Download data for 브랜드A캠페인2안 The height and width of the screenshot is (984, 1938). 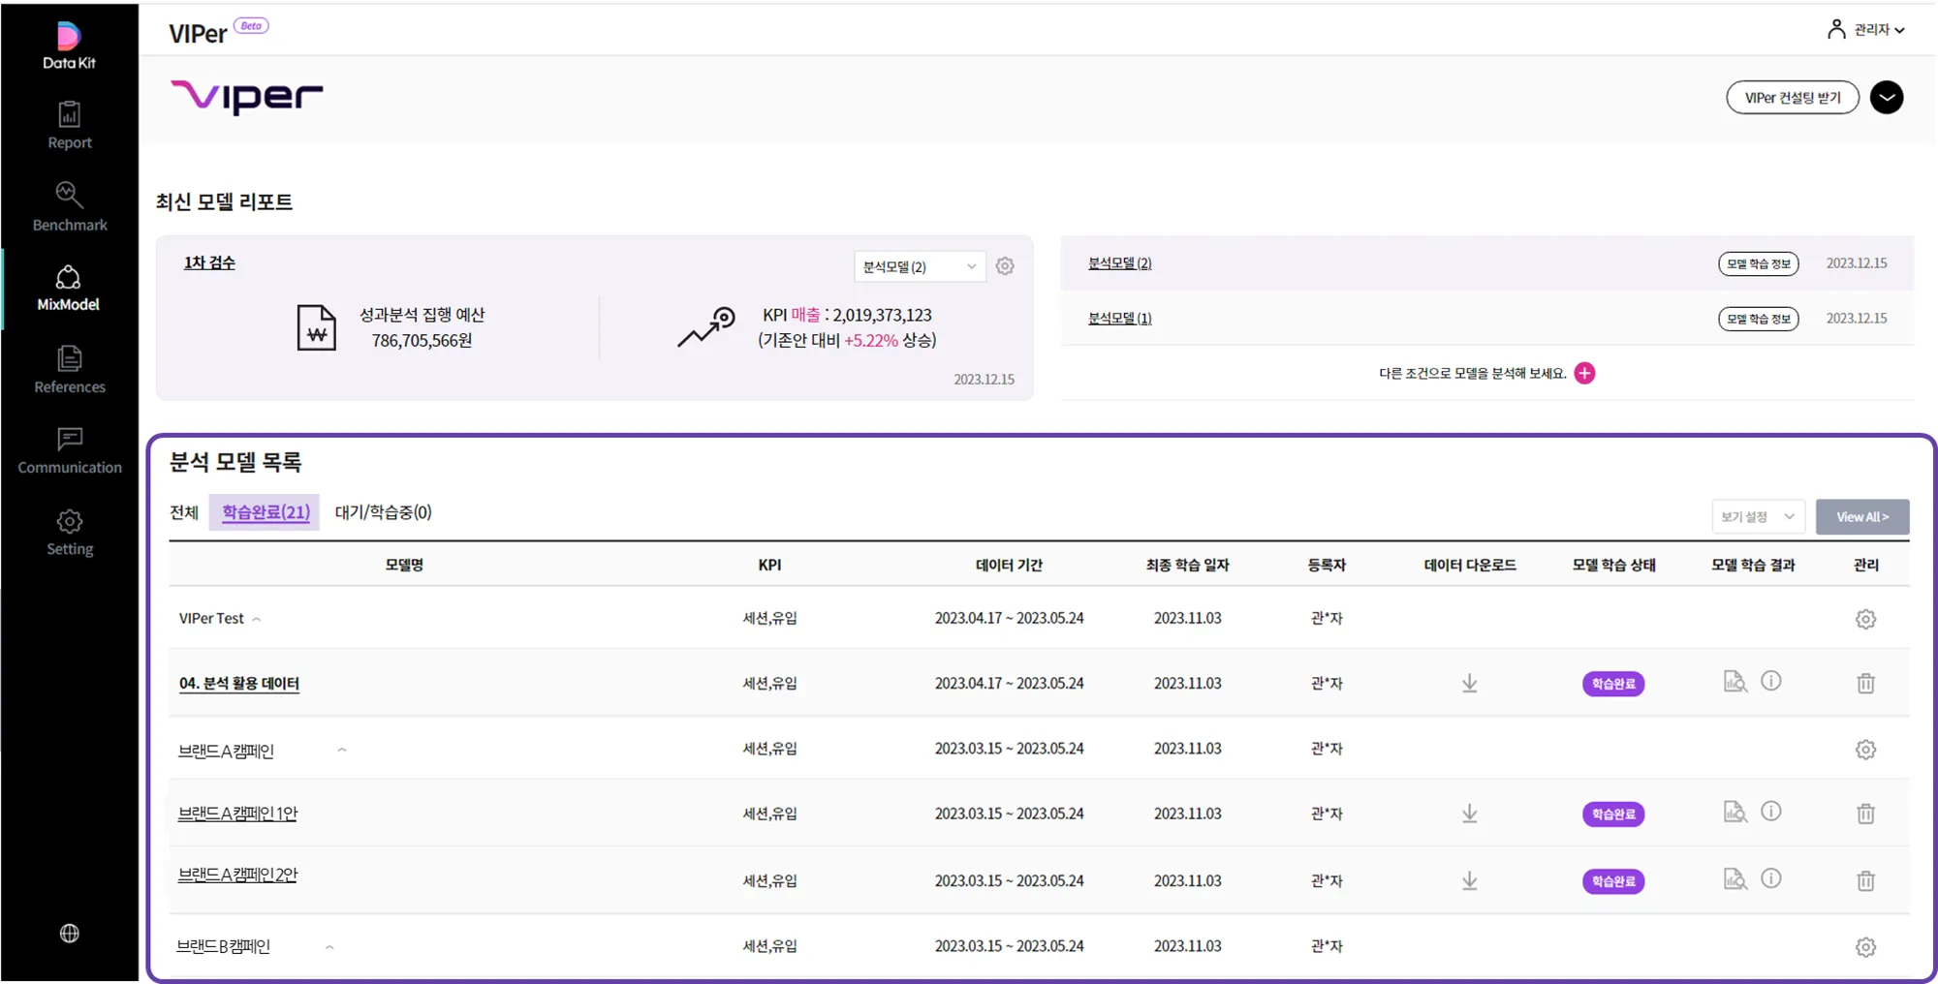pyautogui.click(x=1469, y=880)
